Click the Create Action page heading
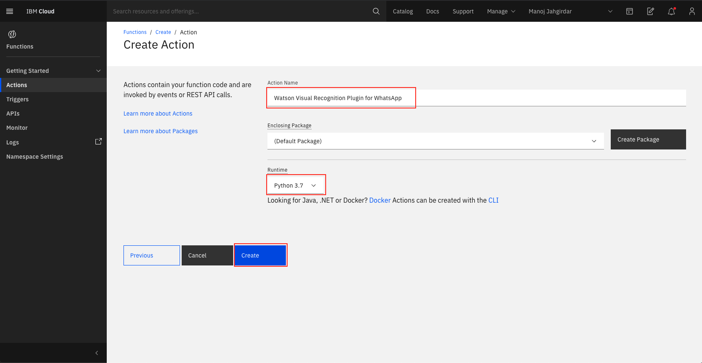Image resolution: width=702 pixels, height=363 pixels. point(159,45)
